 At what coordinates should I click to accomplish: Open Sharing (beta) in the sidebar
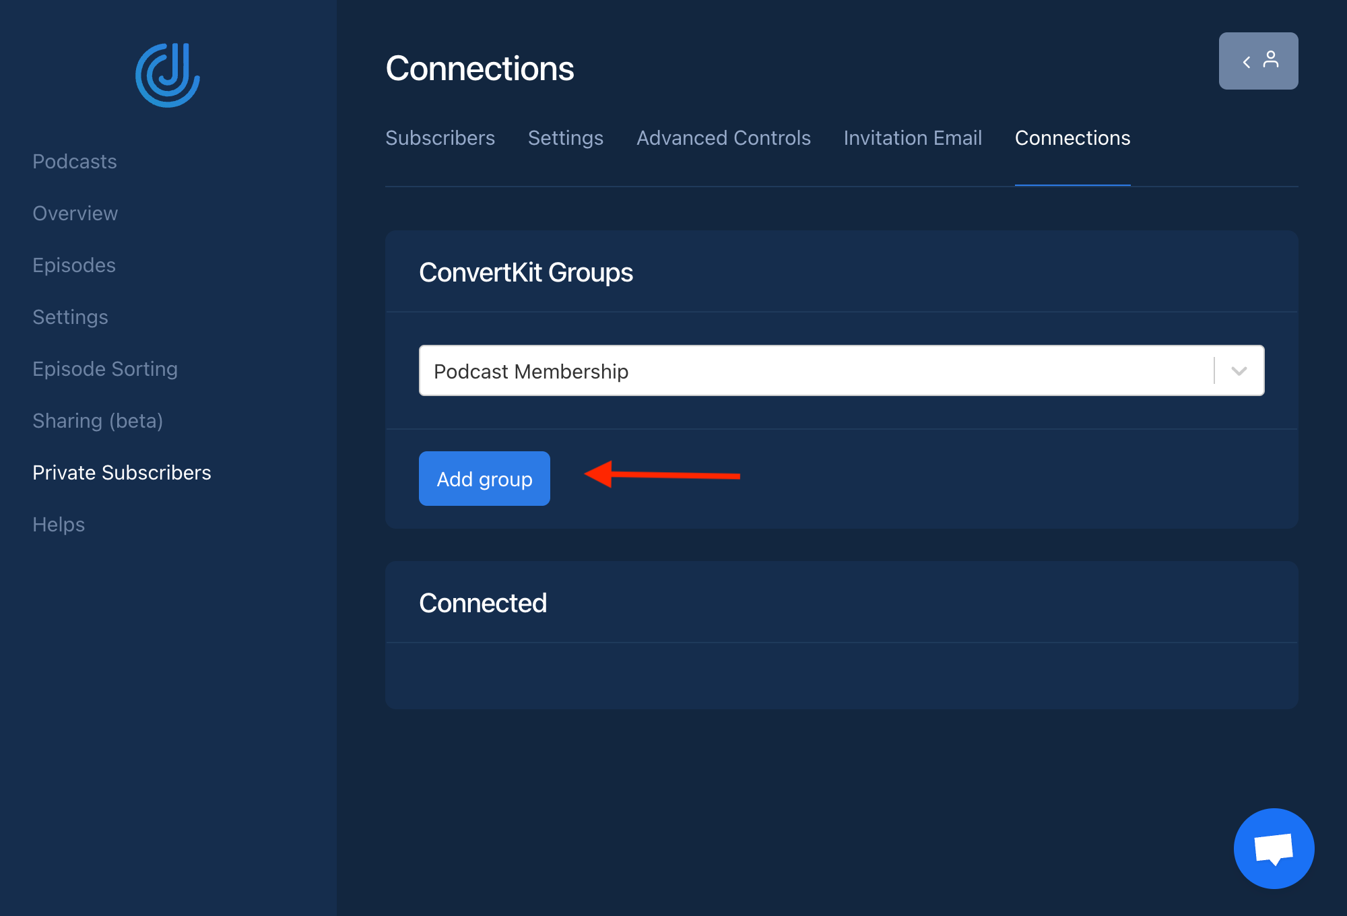point(98,421)
